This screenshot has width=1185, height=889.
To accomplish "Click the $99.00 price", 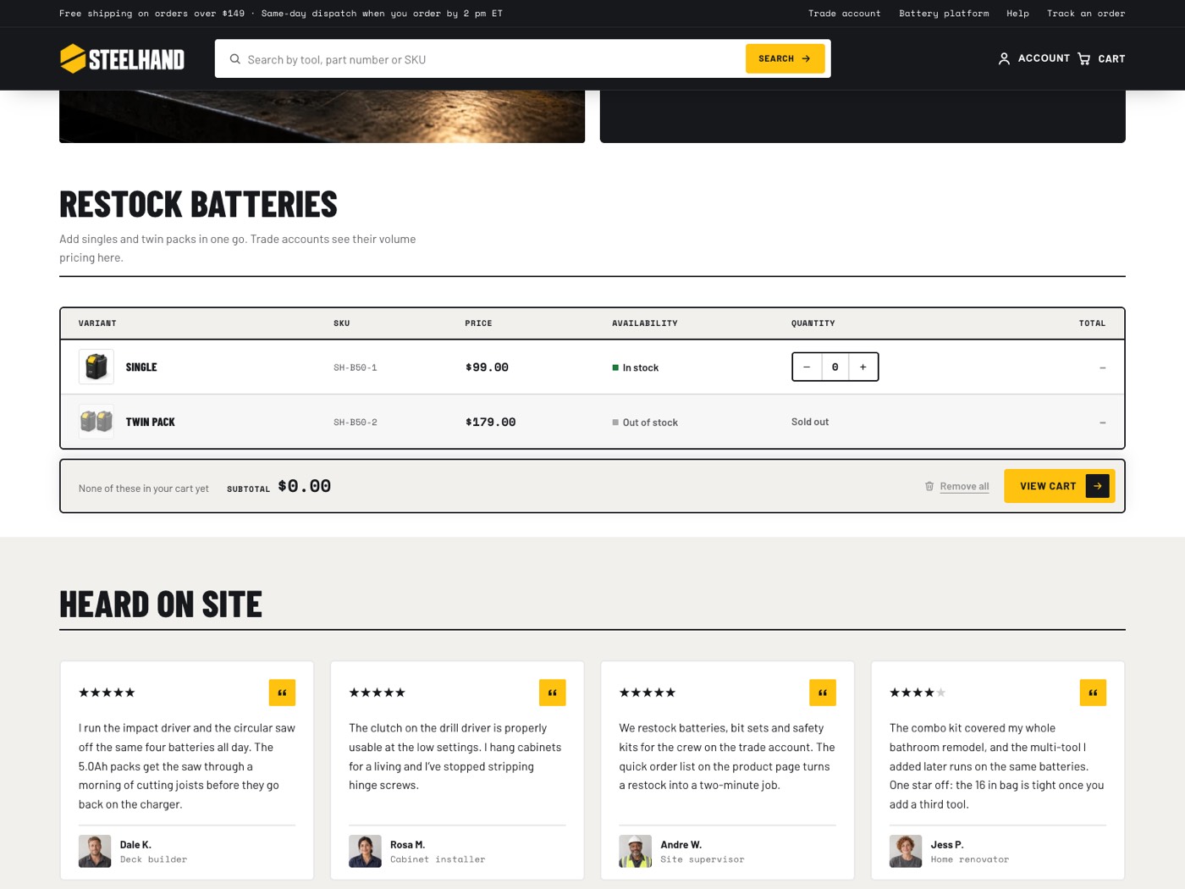I will point(487,367).
